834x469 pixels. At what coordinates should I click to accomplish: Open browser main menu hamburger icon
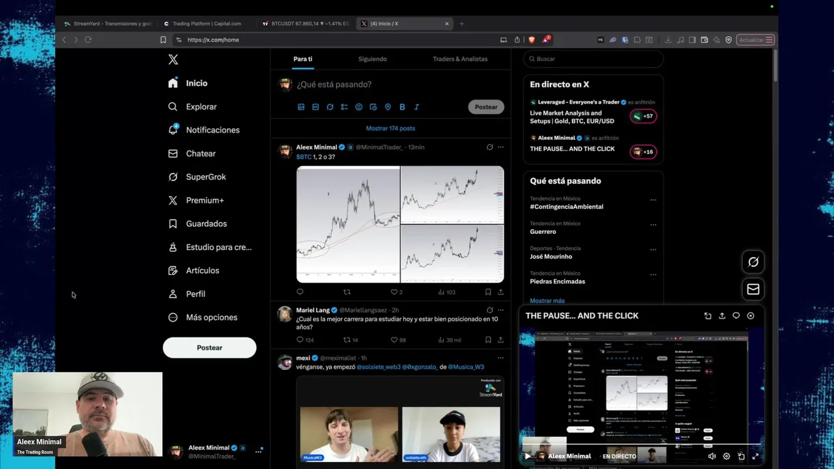pyautogui.click(x=769, y=40)
